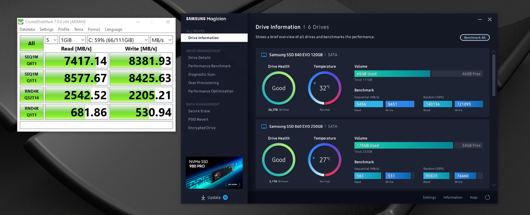The image size is (530, 215).
Task: Click the Magician drive list vertical scrollbar
Action: click(x=493, y=75)
